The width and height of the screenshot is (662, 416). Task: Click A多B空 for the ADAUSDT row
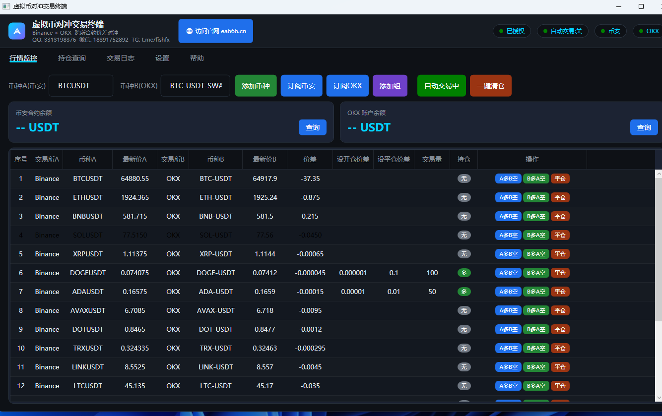click(x=508, y=292)
